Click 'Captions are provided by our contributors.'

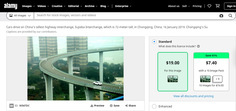coord(32,32)
